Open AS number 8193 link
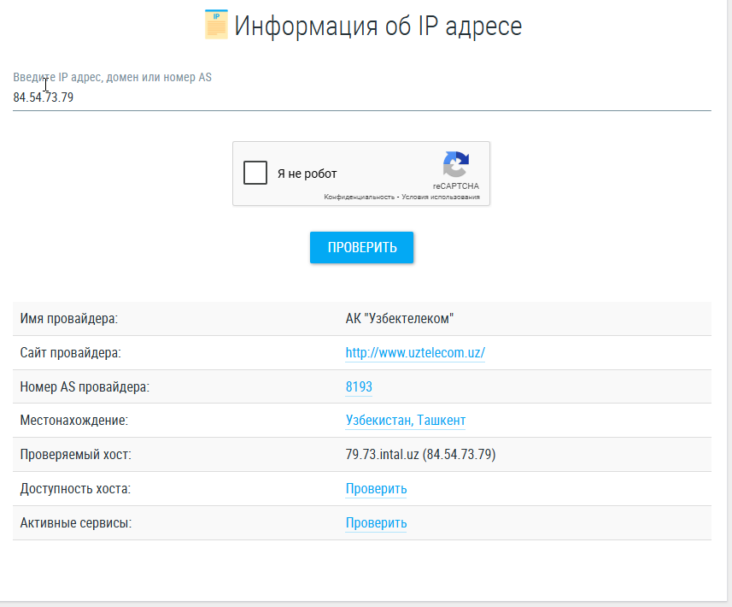732x607 pixels. (359, 387)
